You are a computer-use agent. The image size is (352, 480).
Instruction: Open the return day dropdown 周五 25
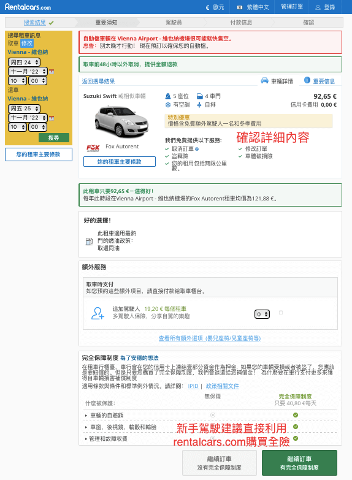[x=24, y=109]
